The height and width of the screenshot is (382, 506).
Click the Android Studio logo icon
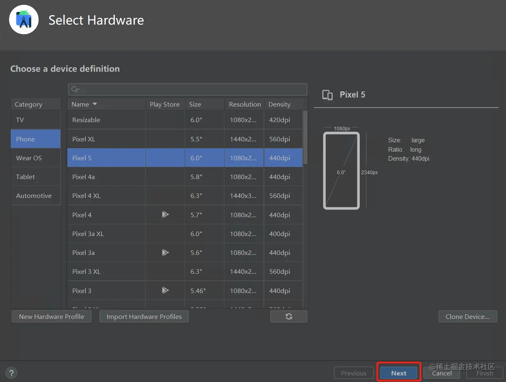click(24, 20)
